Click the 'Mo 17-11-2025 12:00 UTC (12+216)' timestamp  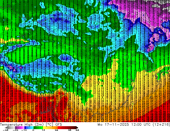click(x=134, y=125)
